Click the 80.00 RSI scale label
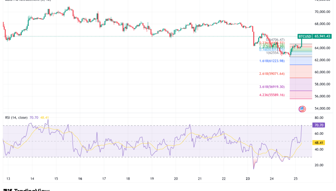This screenshot has height=191, width=336. click(x=318, y=118)
